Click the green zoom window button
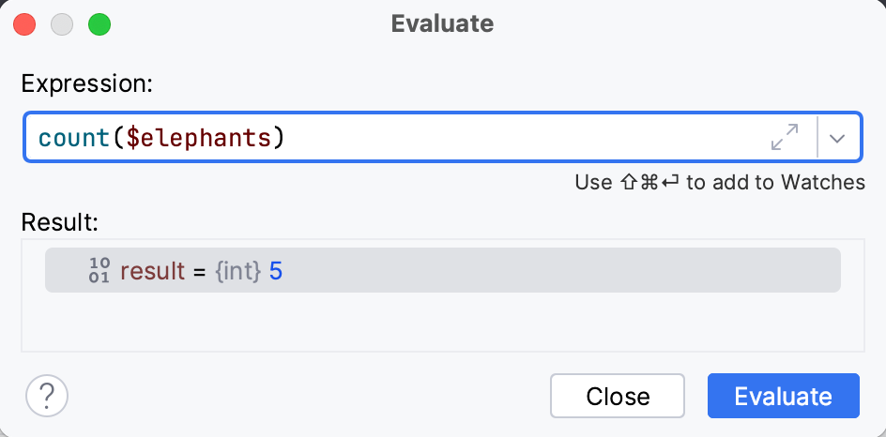The height and width of the screenshot is (437, 886). click(99, 24)
